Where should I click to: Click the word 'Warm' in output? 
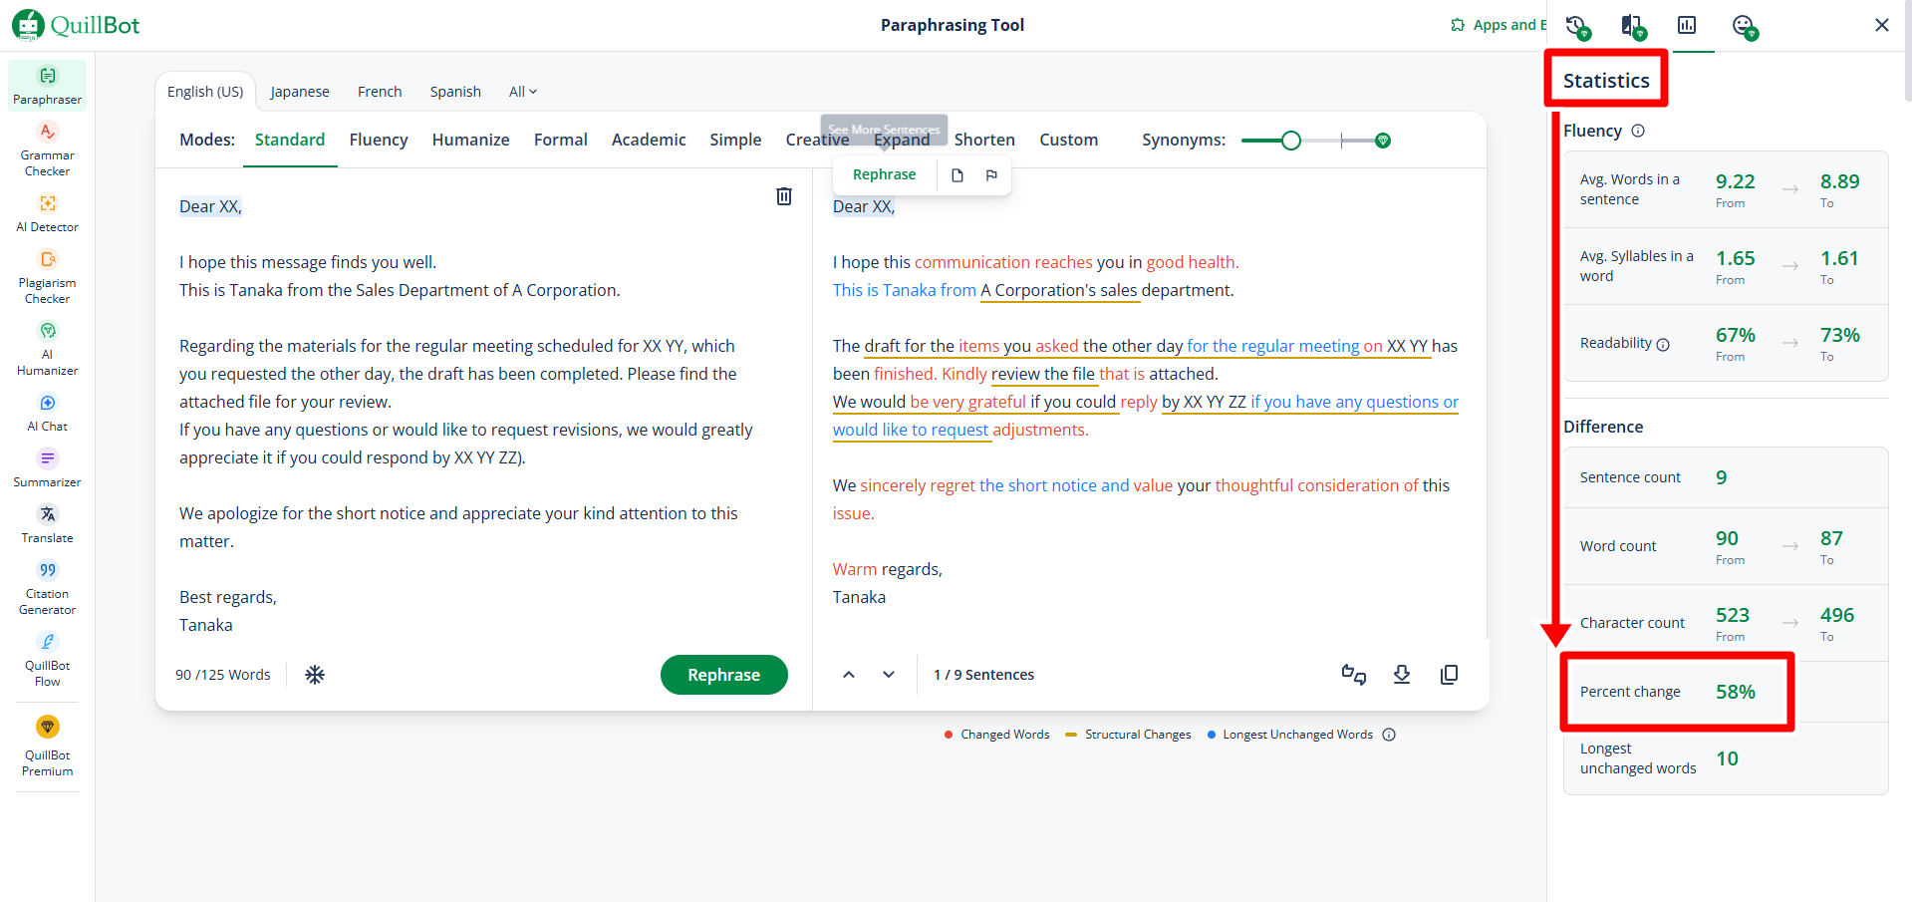click(855, 569)
